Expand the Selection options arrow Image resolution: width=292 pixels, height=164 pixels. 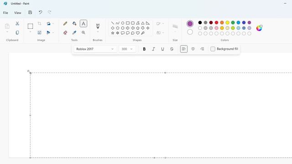pos(30,32)
